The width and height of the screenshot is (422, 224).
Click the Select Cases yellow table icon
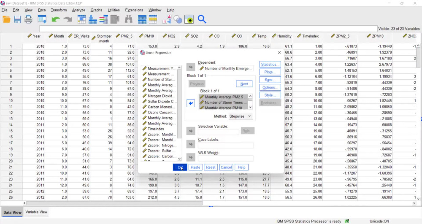point(153,19)
